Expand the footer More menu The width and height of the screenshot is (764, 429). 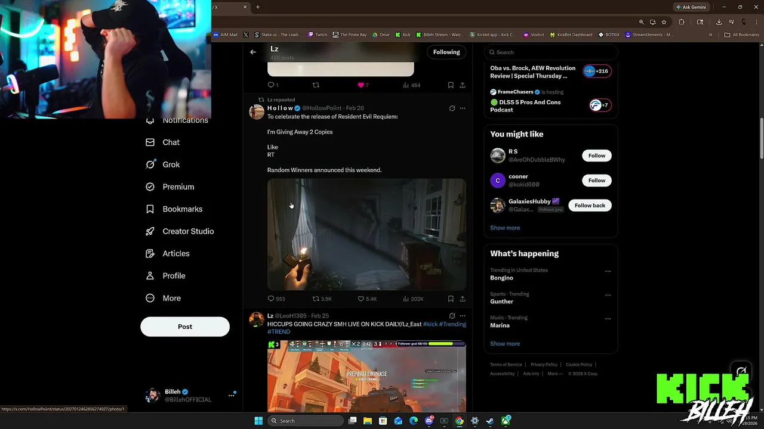554,374
